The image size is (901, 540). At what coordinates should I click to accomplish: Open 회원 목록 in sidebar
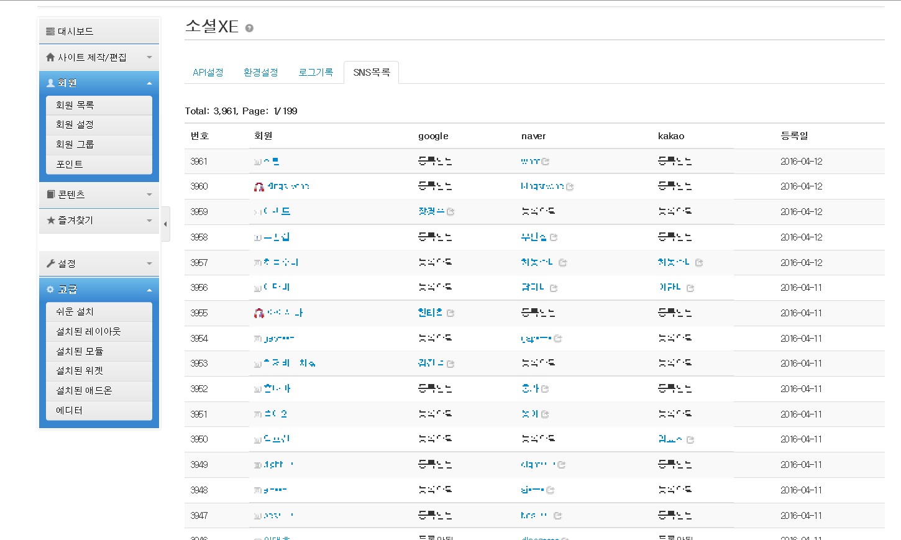[x=99, y=105]
